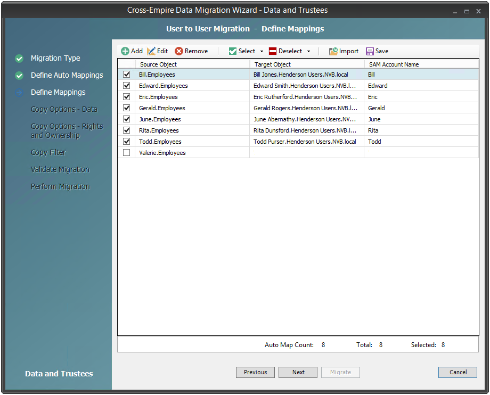The height and width of the screenshot is (395, 490).
Task: Open the Deselect dropdown arrow
Action: pyautogui.click(x=308, y=52)
